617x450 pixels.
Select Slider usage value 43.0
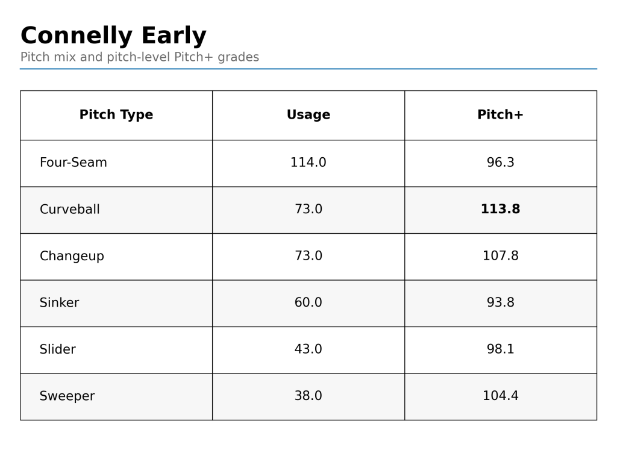[x=308, y=350]
